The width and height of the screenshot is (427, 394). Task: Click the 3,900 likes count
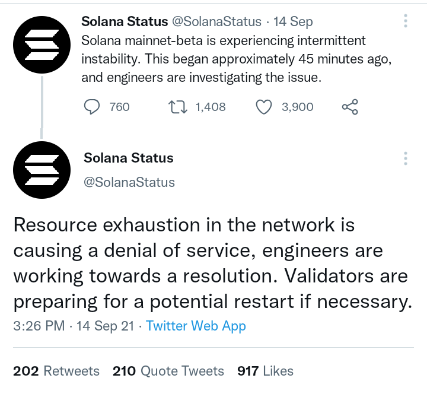pos(297,107)
